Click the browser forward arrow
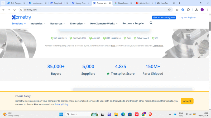Image resolution: width=211 pixels, height=118 pixels. point(9,10)
